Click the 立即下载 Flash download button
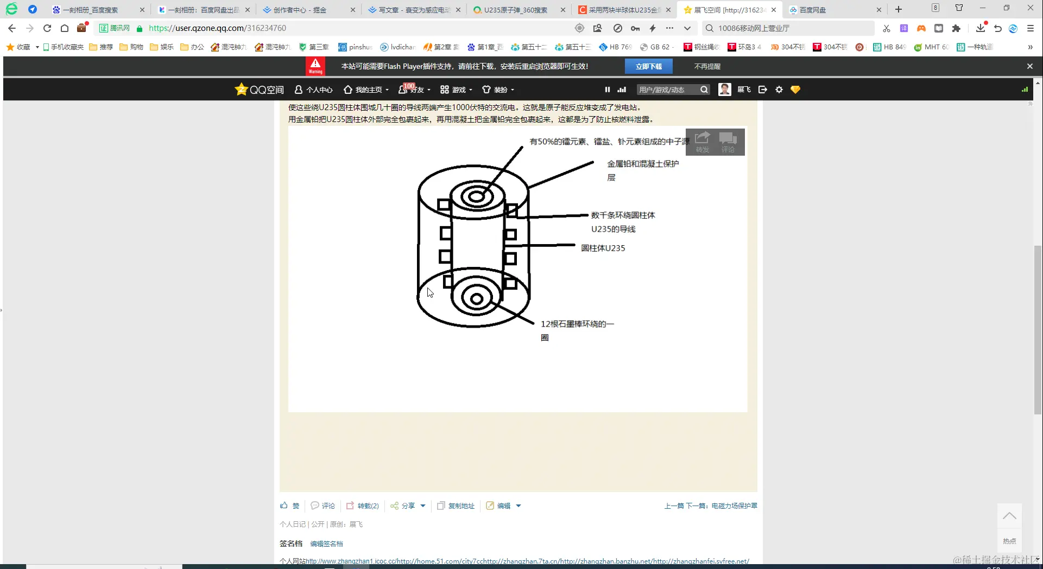1043x569 pixels. pos(649,66)
